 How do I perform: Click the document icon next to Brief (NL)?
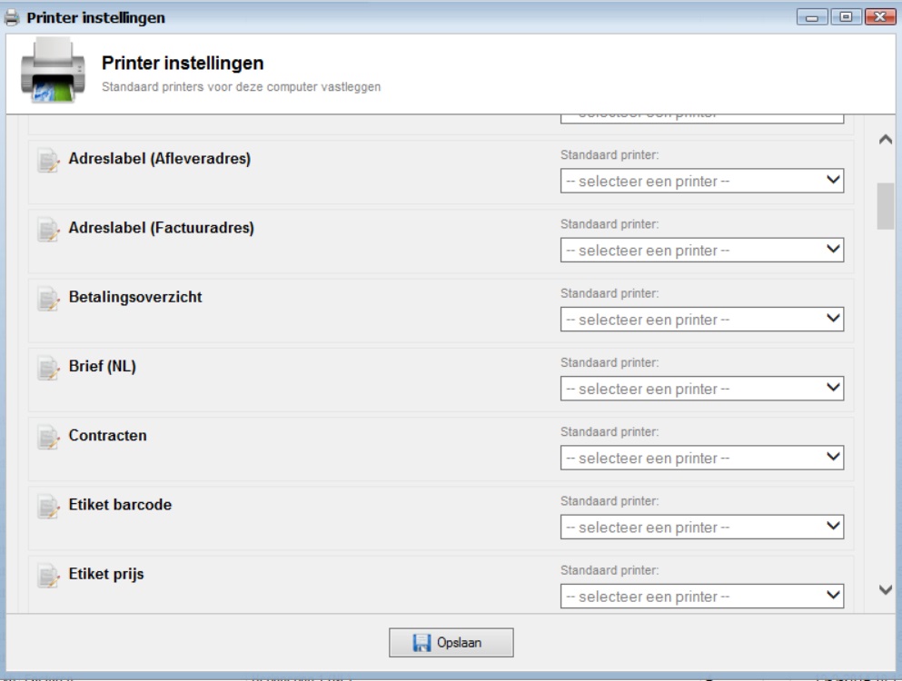(x=47, y=369)
